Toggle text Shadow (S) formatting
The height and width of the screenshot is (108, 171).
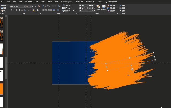[19, 10]
